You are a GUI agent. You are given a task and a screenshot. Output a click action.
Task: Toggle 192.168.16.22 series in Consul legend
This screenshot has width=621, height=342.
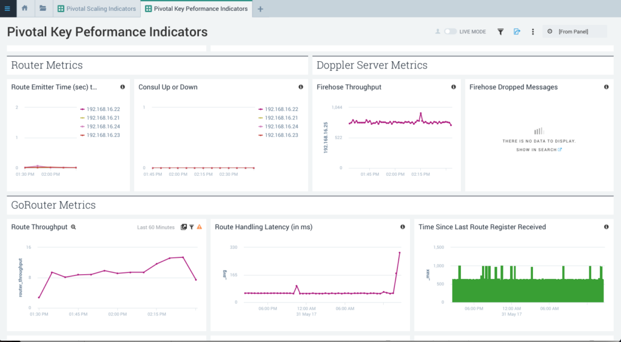click(x=278, y=109)
